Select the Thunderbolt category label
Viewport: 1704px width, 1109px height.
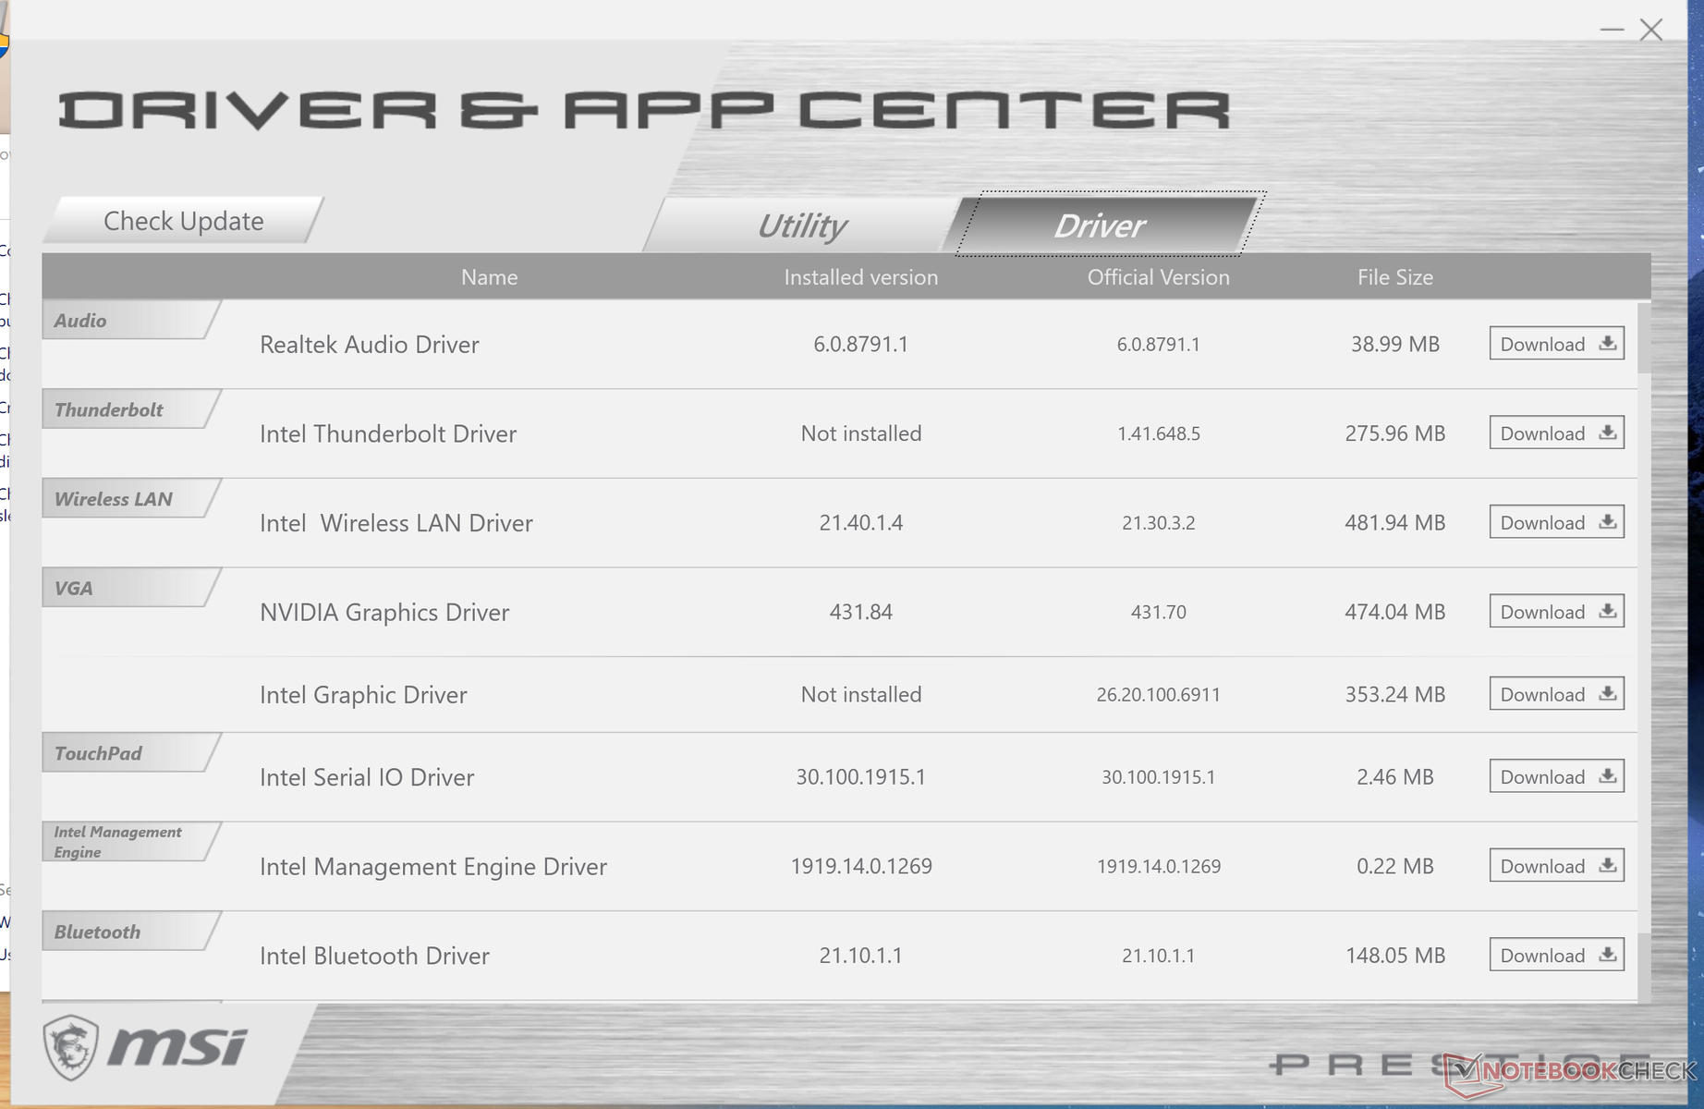point(129,409)
